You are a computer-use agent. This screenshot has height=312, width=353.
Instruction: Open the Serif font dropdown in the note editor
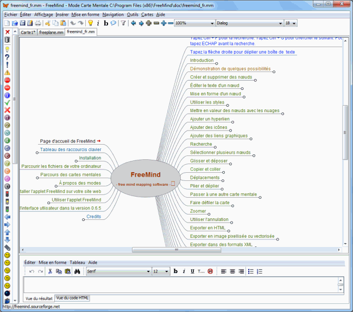(118, 271)
